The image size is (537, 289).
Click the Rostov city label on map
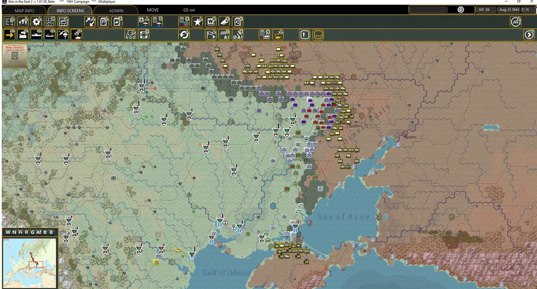click(x=410, y=137)
